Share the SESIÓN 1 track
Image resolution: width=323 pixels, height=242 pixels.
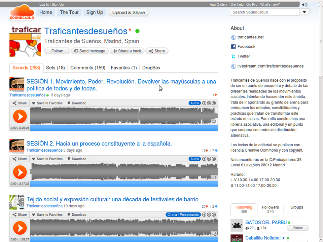(20, 103)
